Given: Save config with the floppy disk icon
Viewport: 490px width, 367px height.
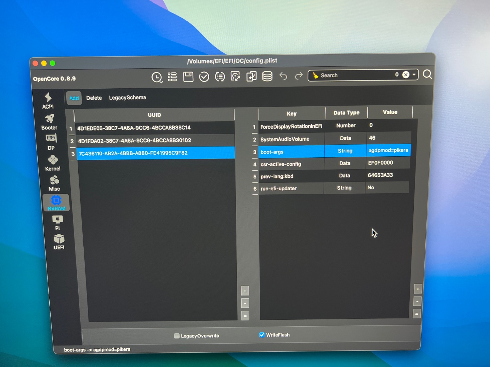Looking at the screenshot, I should click(x=188, y=77).
